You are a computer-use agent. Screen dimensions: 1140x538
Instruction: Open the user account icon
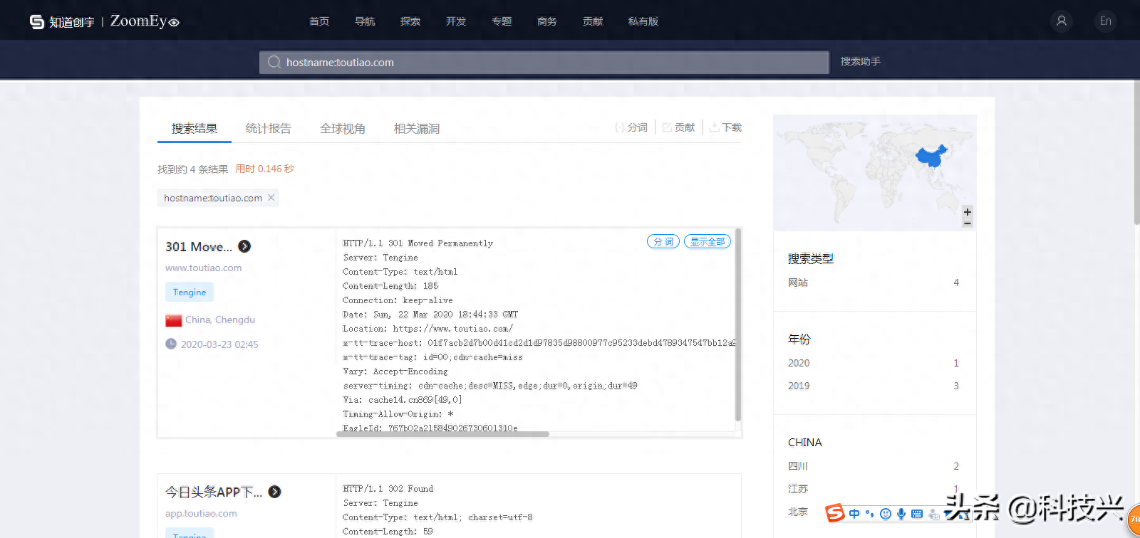(x=1062, y=21)
